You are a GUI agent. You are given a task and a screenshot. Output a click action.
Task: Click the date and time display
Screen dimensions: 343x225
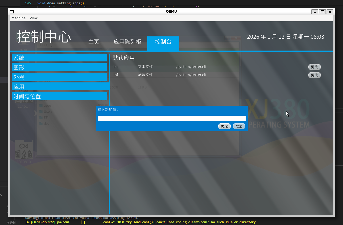point(285,37)
